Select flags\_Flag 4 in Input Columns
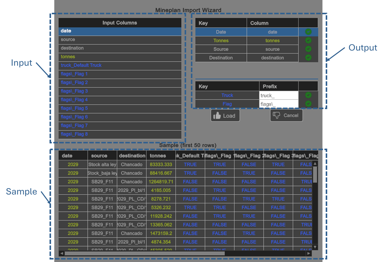 pyautogui.click(x=120, y=100)
